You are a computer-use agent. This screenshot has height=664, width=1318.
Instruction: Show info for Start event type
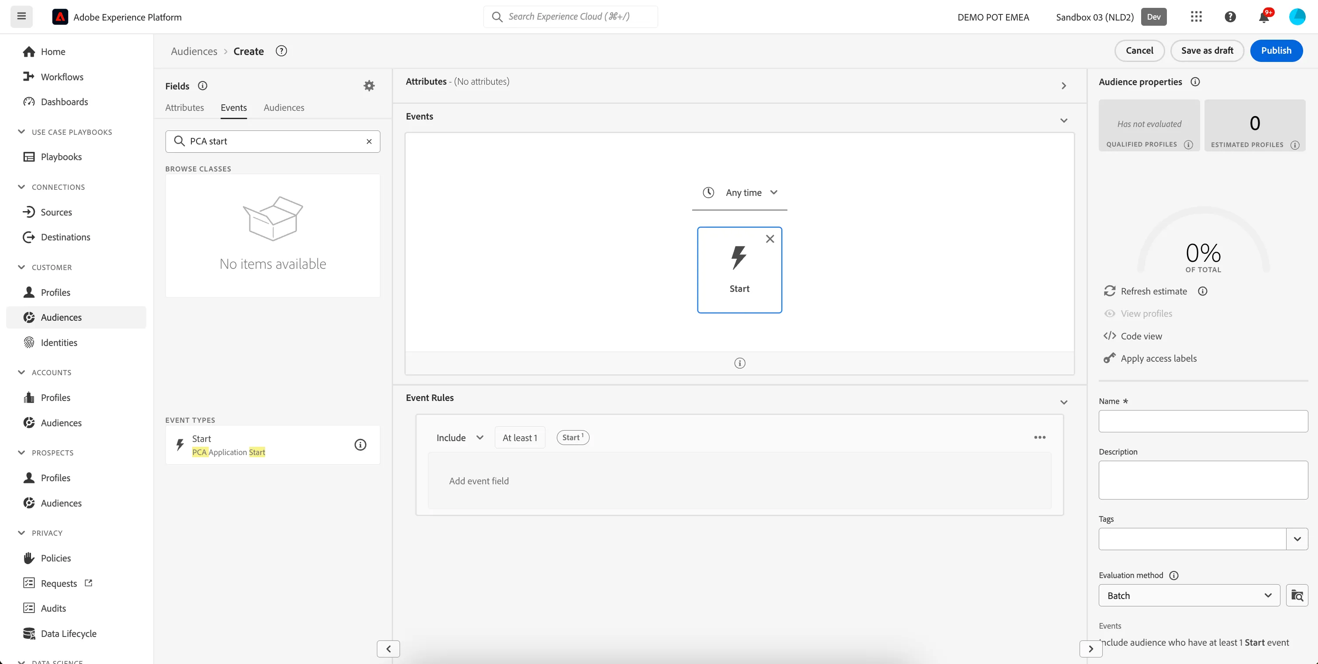coord(360,445)
